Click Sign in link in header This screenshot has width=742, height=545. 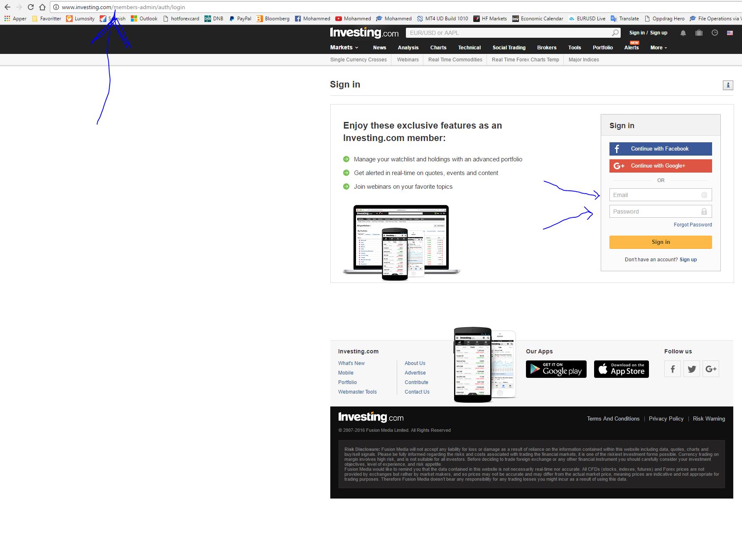(x=637, y=33)
